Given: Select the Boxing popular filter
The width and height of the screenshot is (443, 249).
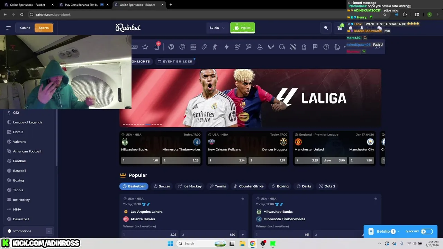Looking at the screenshot, I should [280, 186].
